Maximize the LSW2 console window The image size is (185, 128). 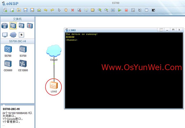point(173,30)
